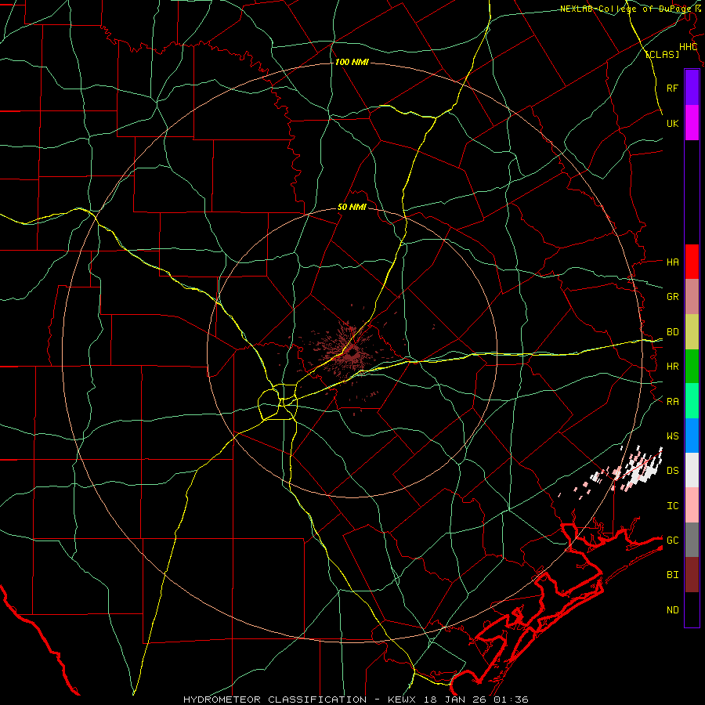
Task: Click the radar site center echo cluster
Action: click(352, 353)
